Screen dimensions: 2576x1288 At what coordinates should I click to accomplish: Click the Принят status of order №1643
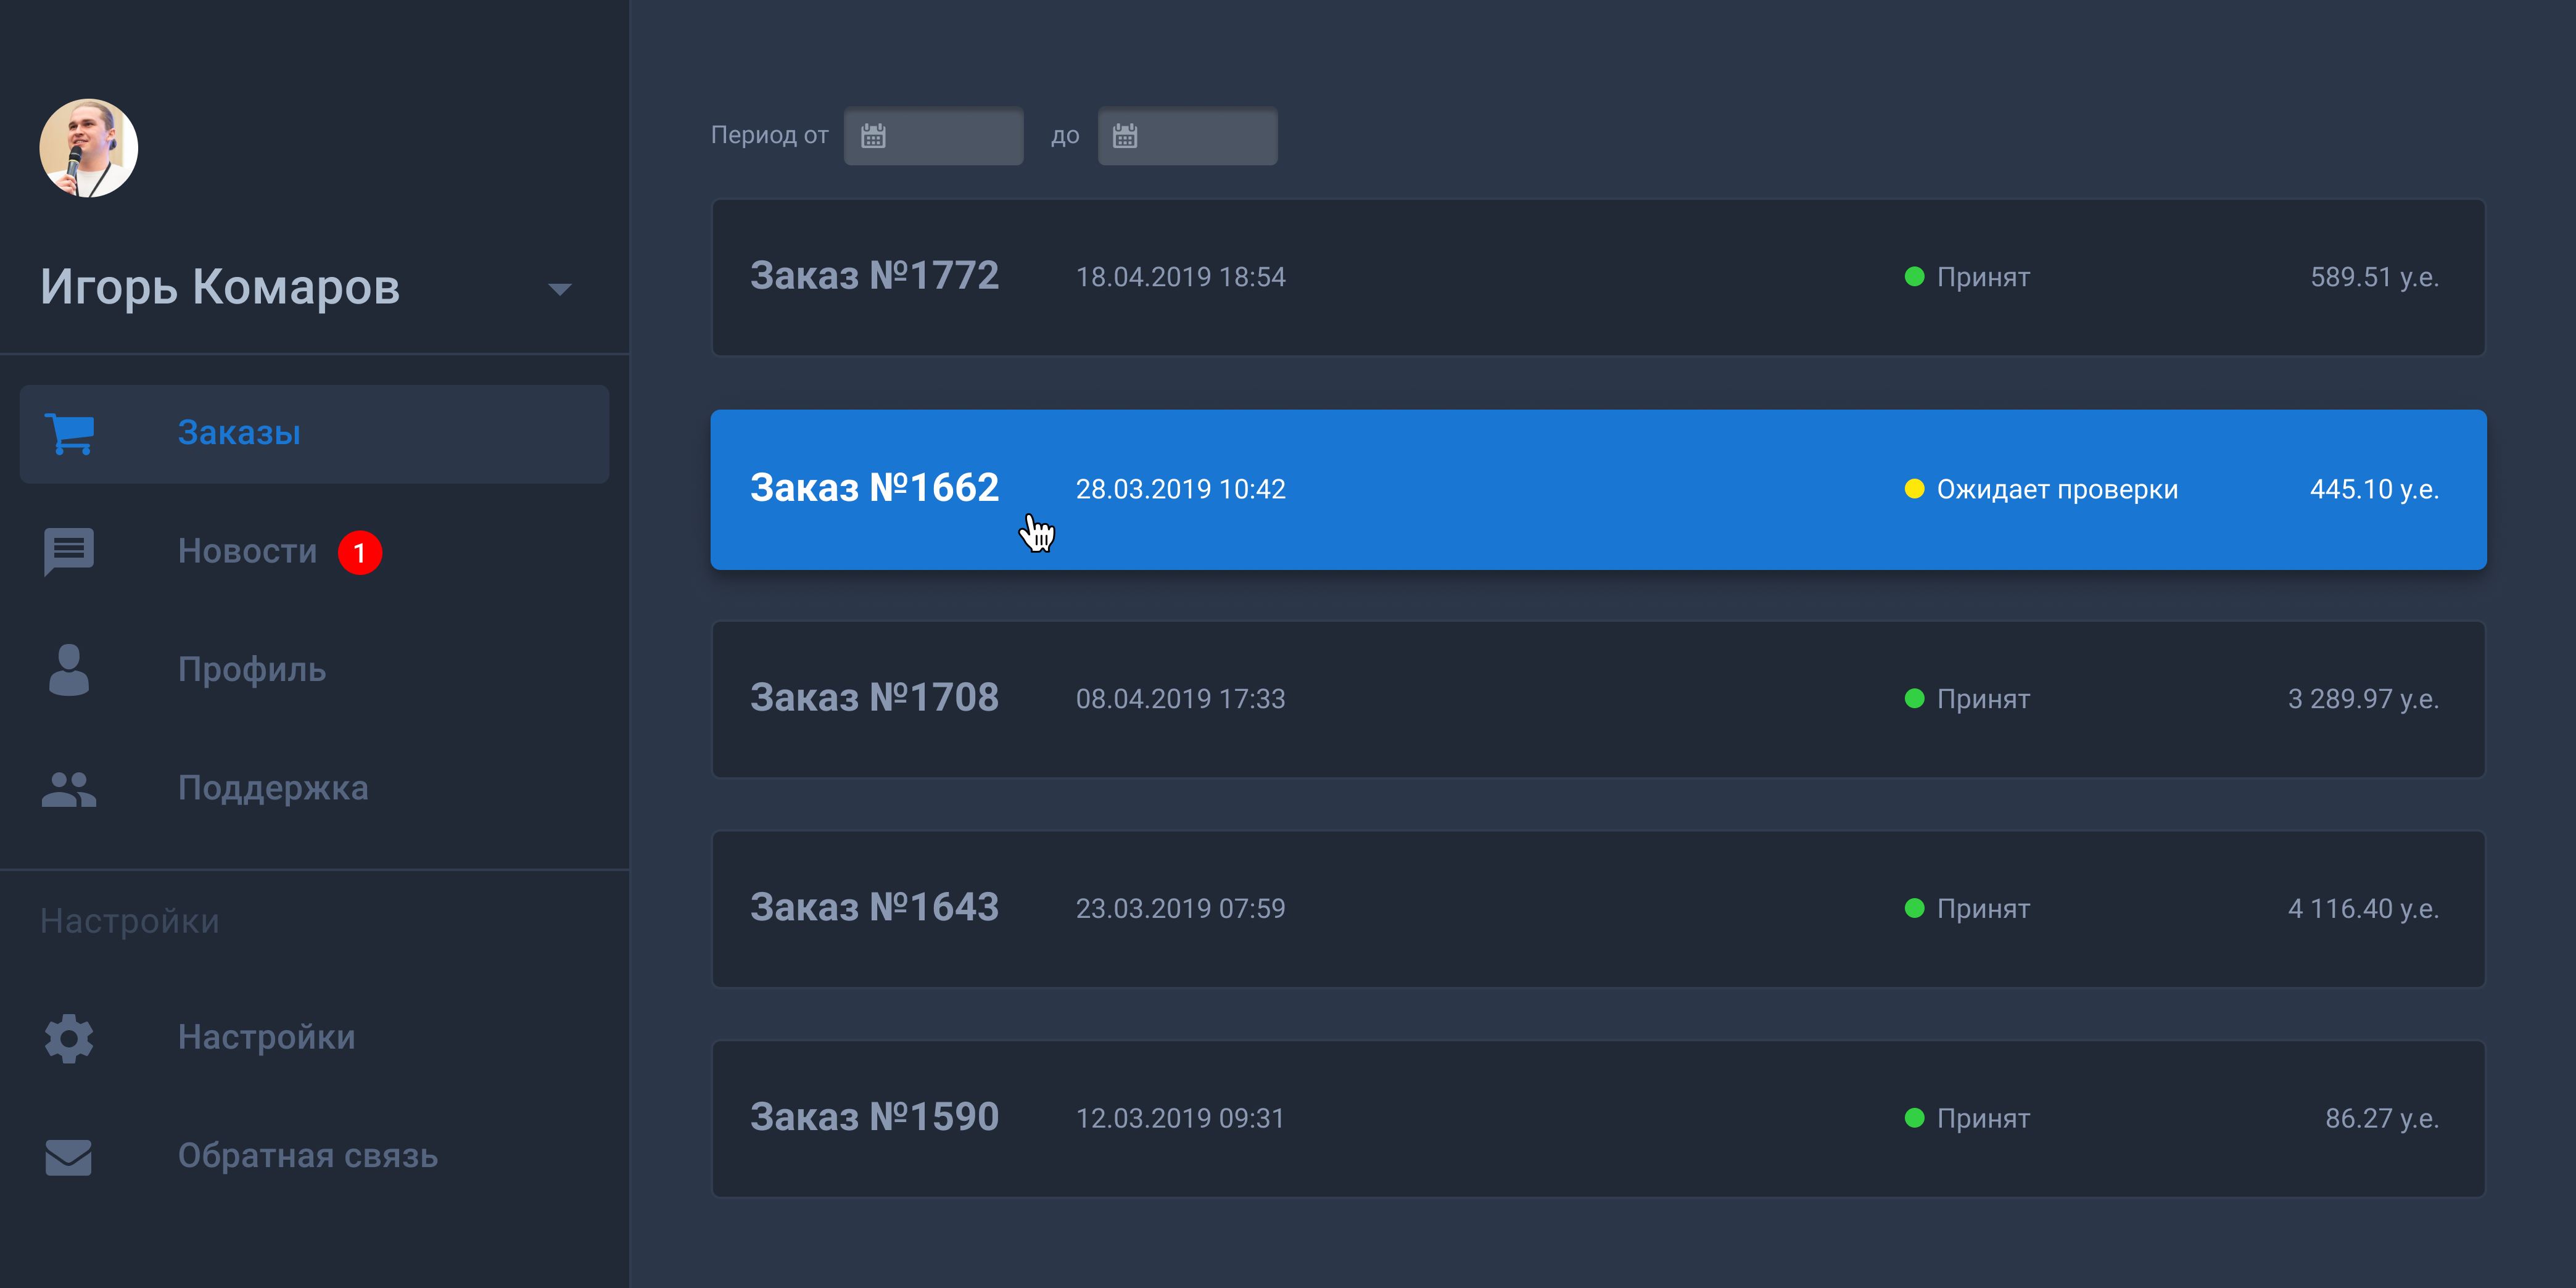[x=1983, y=909]
